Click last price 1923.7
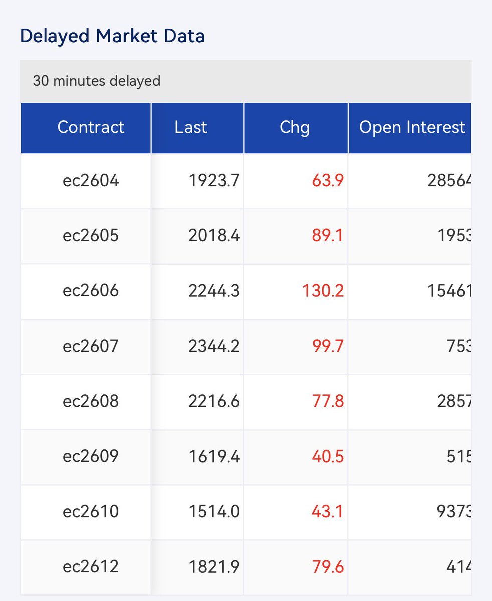Screen dimensions: 492x601 pyautogui.click(x=214, y=181)
